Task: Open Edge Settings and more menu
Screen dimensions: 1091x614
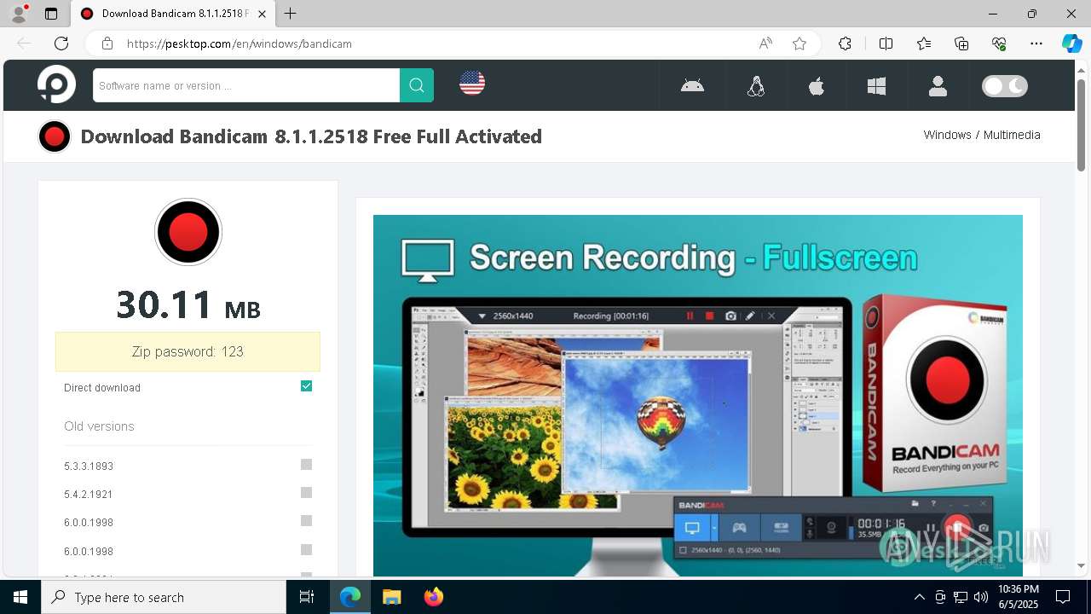Action: coord(1036,43)
